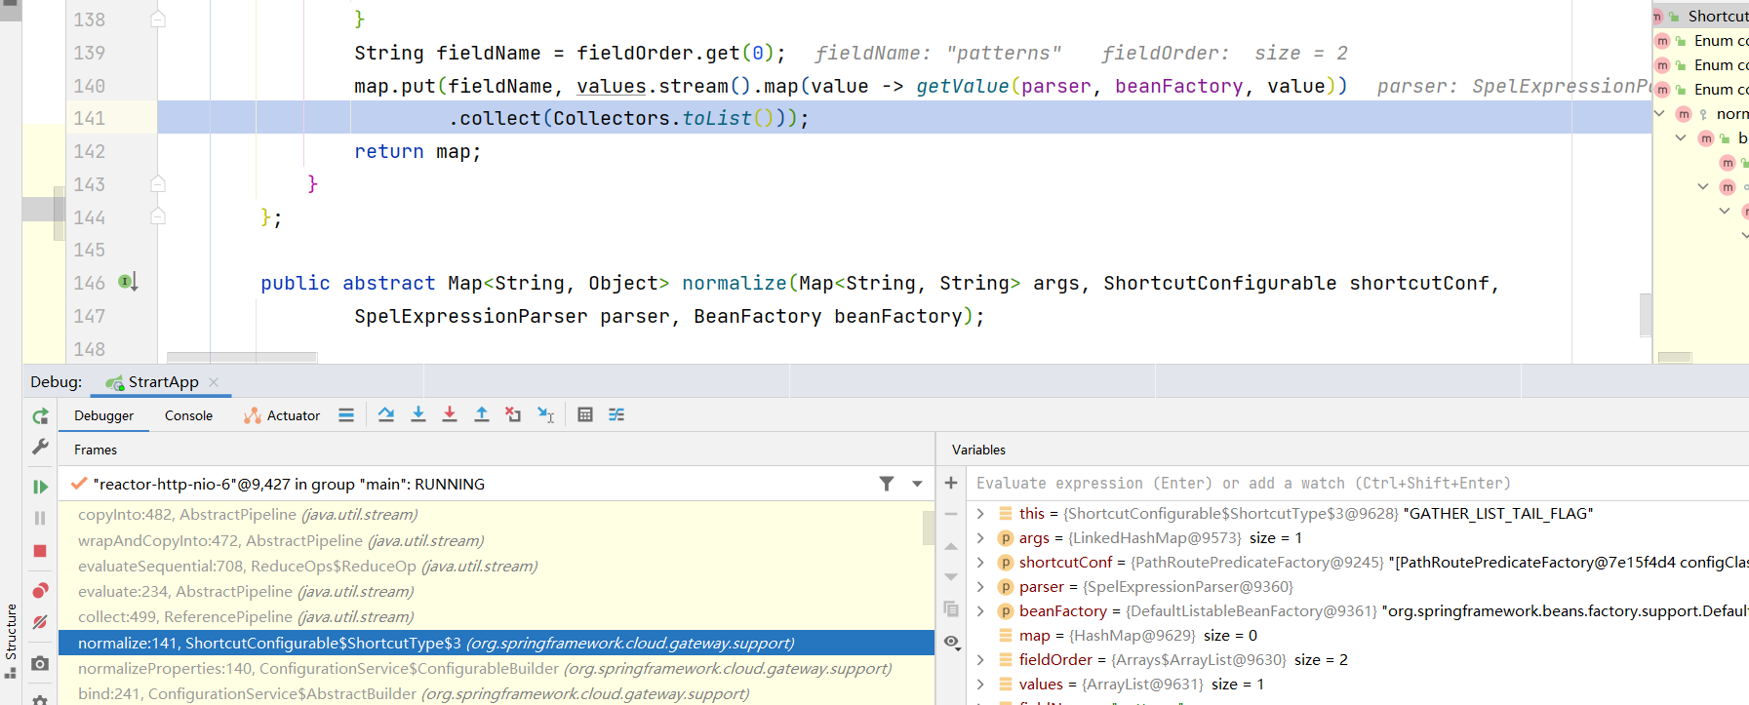Switch to the Debugger tab
Viewport: 1749px width, 705px height.
click(104, 415)
